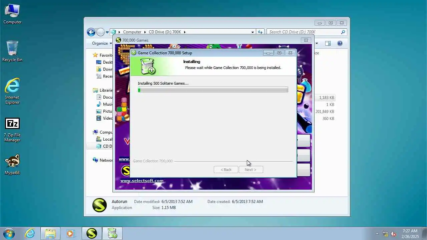Click the 1 KB file size cell
This screenshot has height=240, width=427.
click(330, 105)
